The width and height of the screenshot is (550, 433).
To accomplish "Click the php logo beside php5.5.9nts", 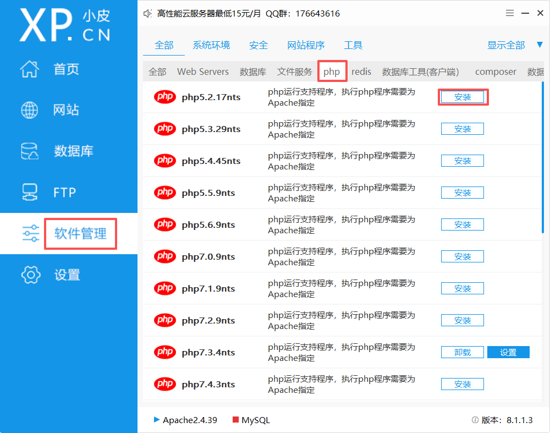I will 165,193.
